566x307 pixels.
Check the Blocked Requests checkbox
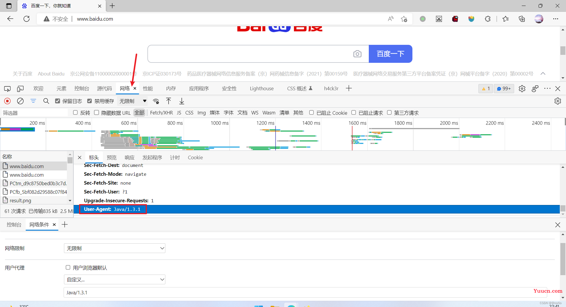coord(354,112)
